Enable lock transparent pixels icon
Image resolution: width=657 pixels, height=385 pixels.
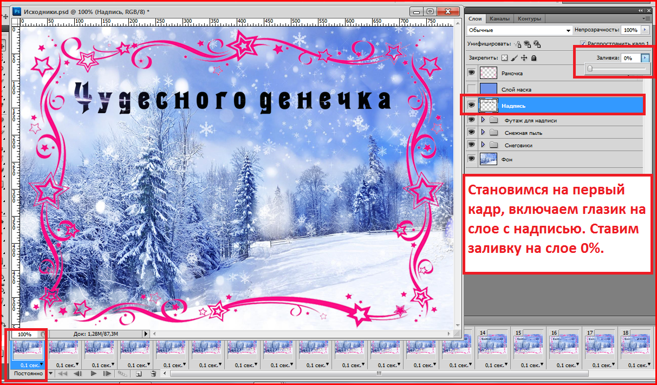click(504, 57)
